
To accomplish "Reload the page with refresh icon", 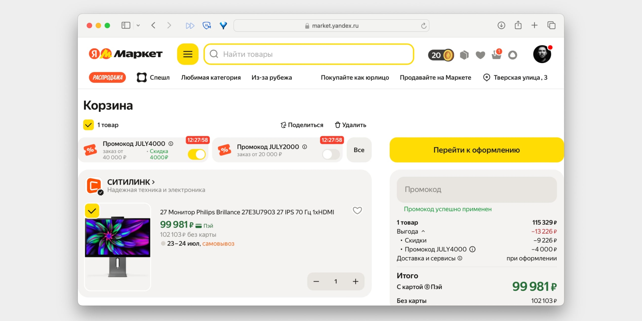I will (x=424, y=26).
